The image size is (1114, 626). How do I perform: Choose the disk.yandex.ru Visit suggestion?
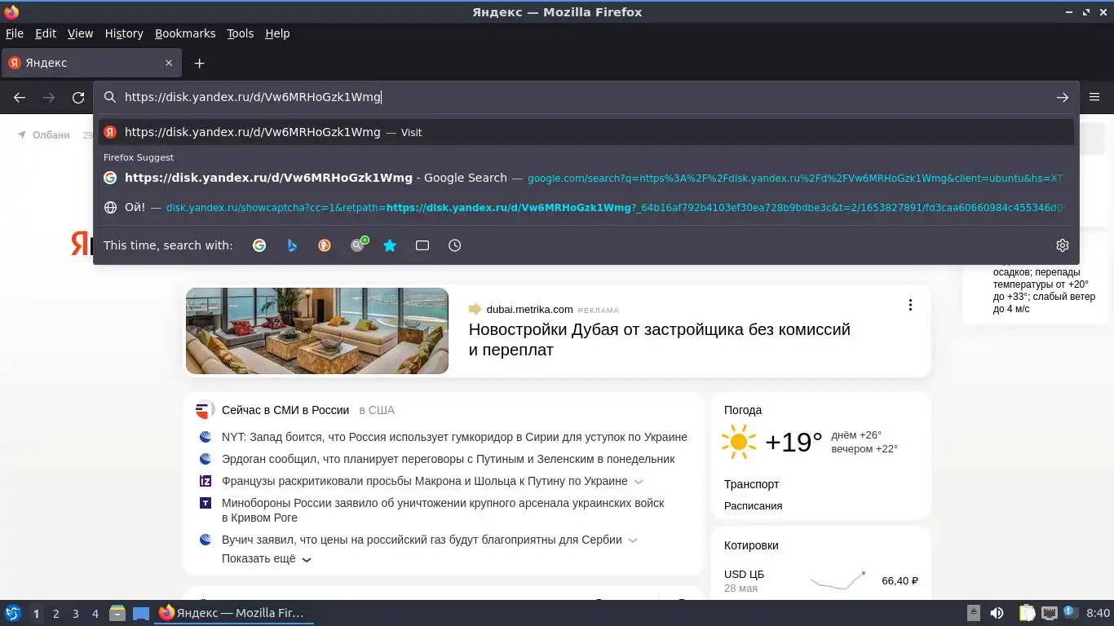[586, 132]
